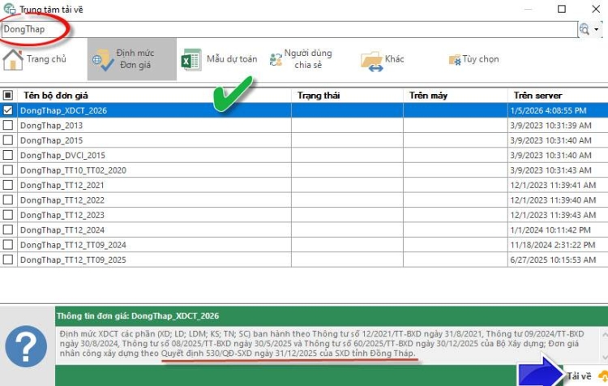Check the DongThap_2013 checkbox
608x386 pixels.
point(8,125)
